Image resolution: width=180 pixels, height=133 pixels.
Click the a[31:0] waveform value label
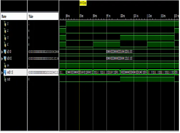[x=119, y=51]
